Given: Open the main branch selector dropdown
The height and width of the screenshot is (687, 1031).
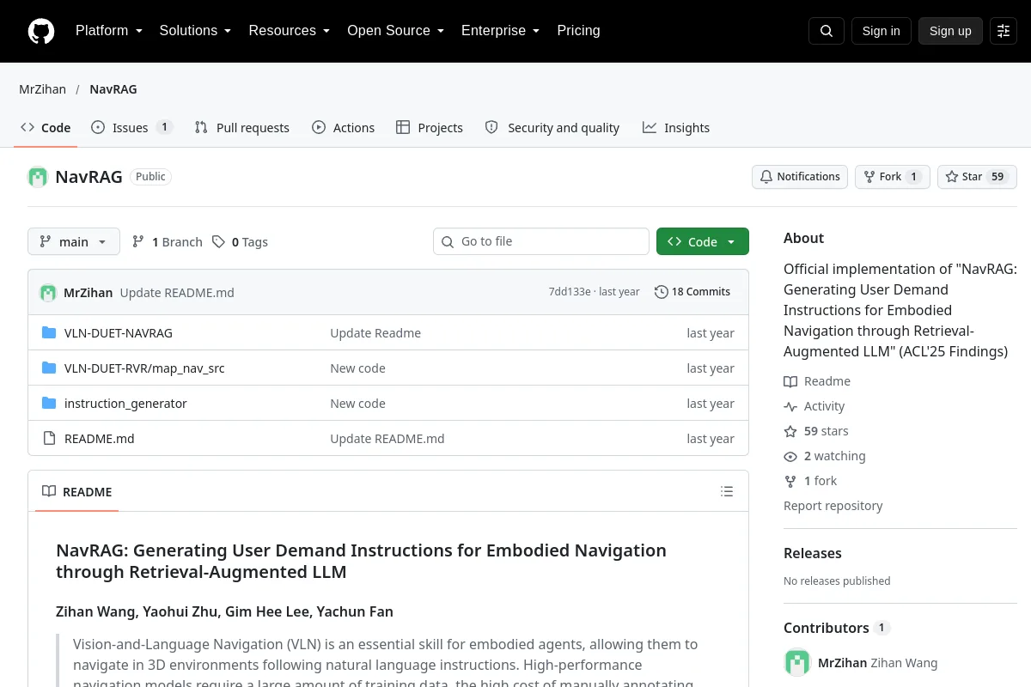Looking at the screenshot, I should [x=74, y=242].
